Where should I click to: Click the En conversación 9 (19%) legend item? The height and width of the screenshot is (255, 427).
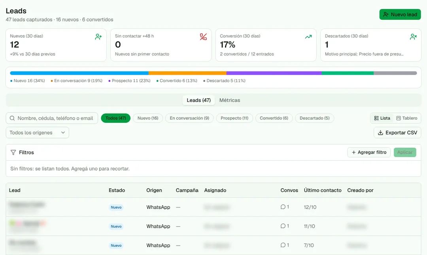point(77,81)
